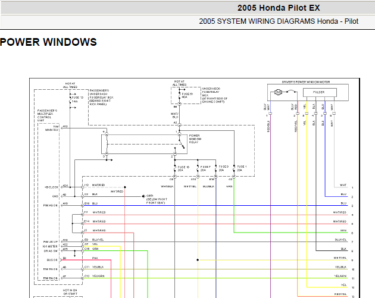Viewport: 375px width, 298px height.
Task: Click the 'PULSER' box
Action: click(320, 92)
